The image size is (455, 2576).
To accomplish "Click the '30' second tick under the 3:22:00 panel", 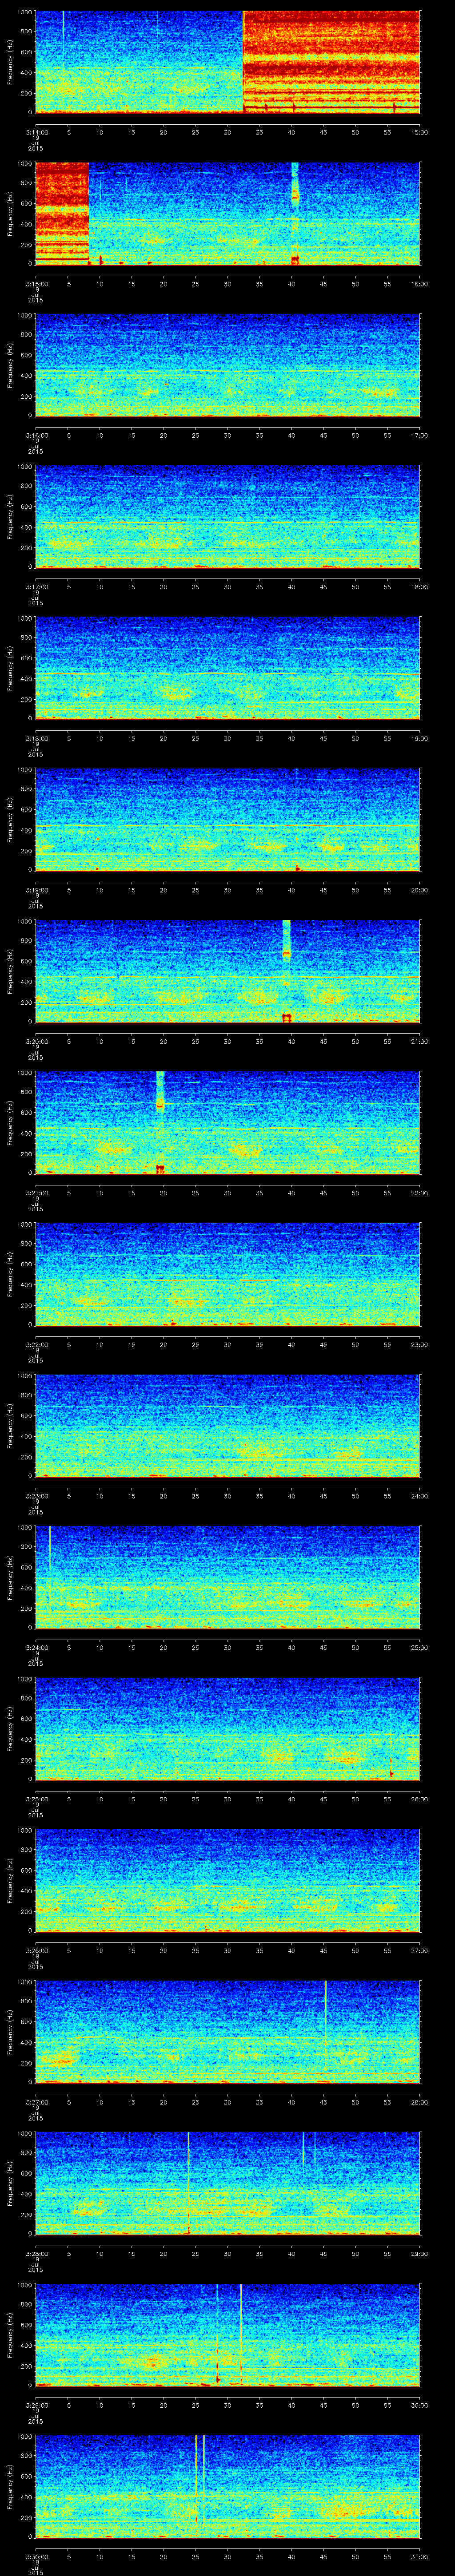I will click(x=228, y=1345).
